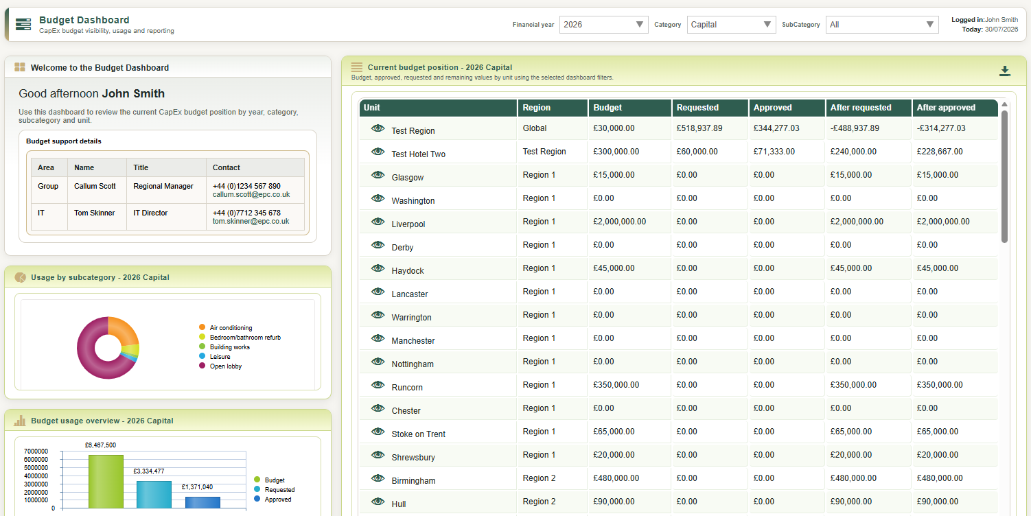Email callum.scott@epc.co.uk

click(x=251, y=195)
